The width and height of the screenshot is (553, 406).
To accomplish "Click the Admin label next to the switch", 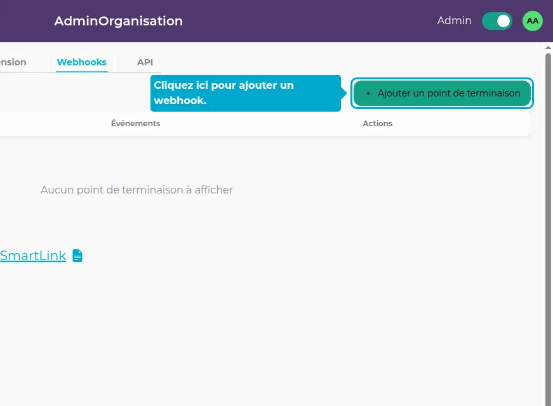I will [454, 20].
